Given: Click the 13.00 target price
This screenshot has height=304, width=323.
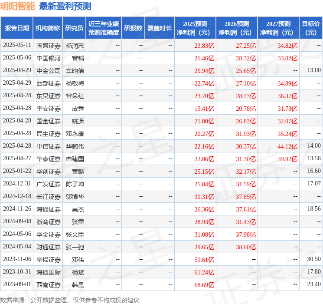Looking at the screenshot, I should pyautogui.click(x=314, y=70).
